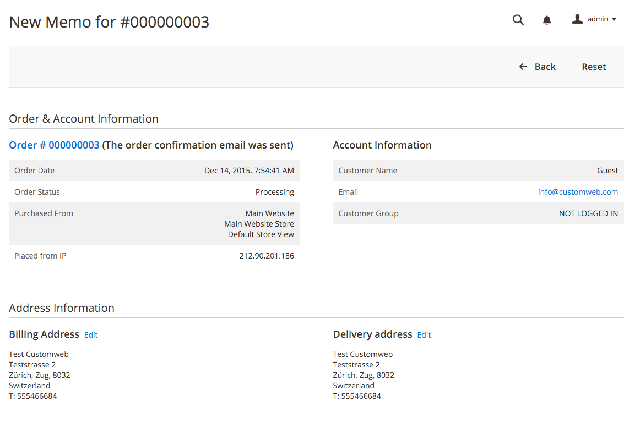Screen dimensions: 640x428
Task: Click the Processing order status value
Action: pos(274,192)
